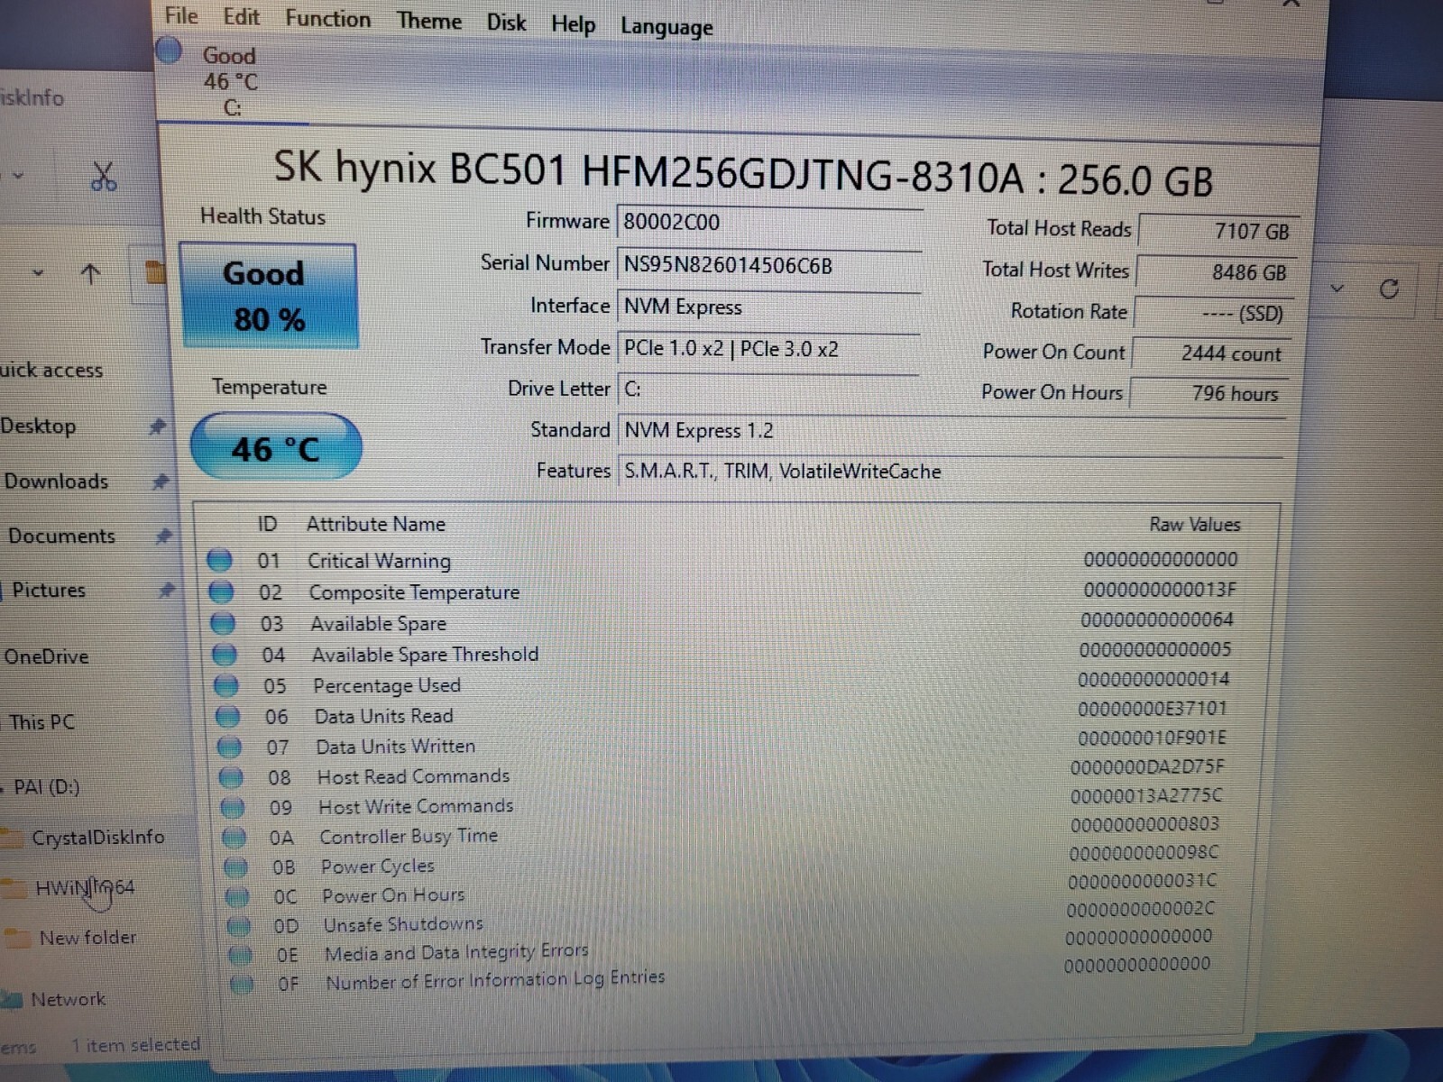Click status circle for Power On Hours attribute
The image size is (1443, 1082).
point(237,896)
